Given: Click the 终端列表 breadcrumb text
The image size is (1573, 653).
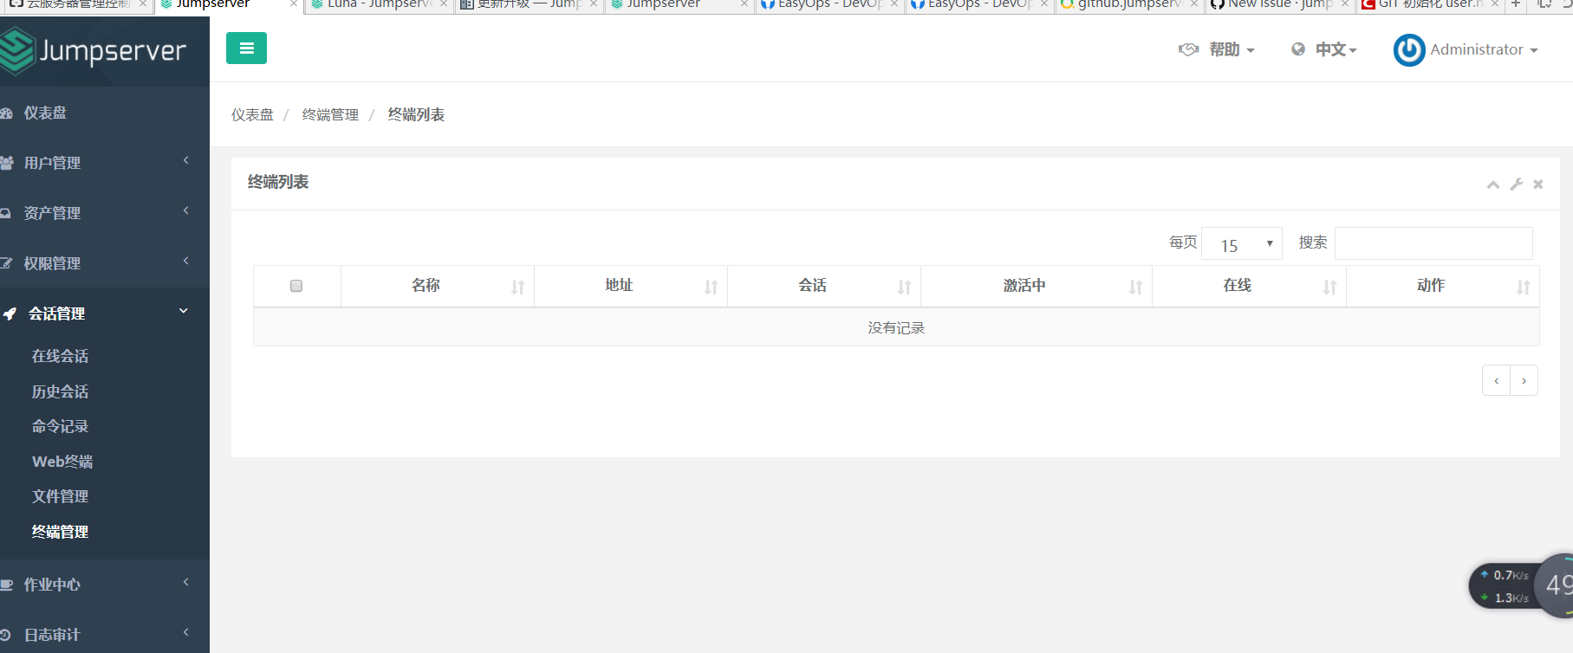Looking at the screenshot, I should tap(416, 114).
